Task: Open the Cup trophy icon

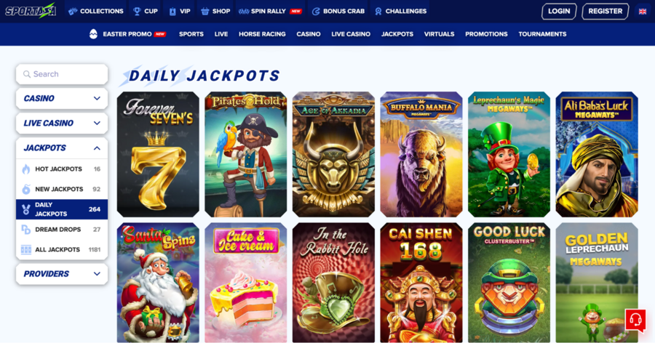Action: 137,12
